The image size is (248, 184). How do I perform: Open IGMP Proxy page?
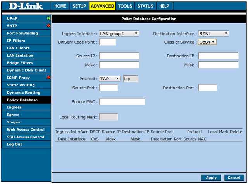point(26,78)
